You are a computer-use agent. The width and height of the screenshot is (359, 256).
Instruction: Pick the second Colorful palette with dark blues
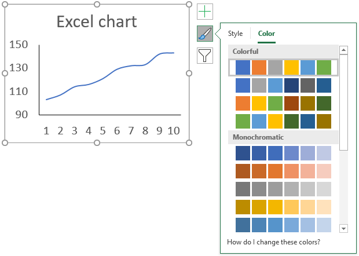pyautogui.click(x=283, y=85)
